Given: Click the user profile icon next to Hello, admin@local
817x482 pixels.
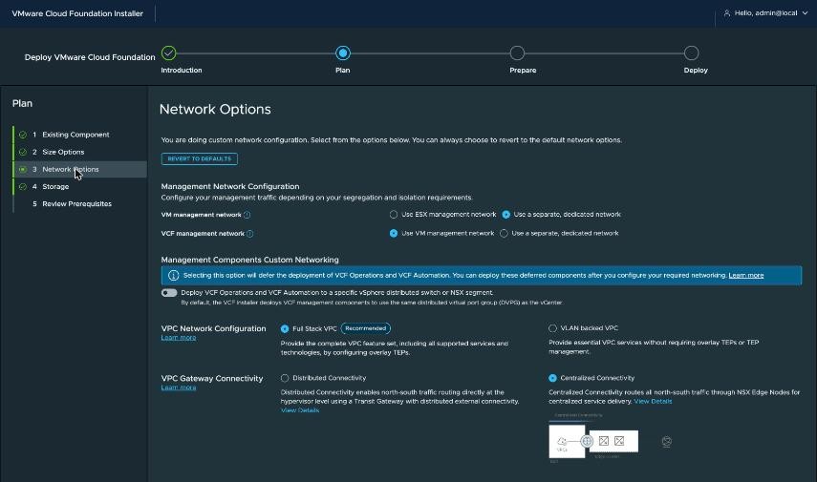Looking at the screenshot, I should pos(727,13).
